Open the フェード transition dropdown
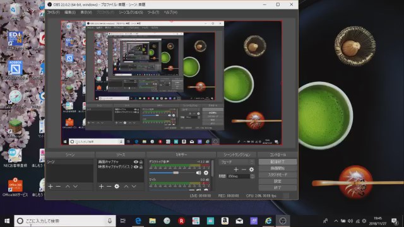This screenshot has height=227, width=404. click(237, 162)
